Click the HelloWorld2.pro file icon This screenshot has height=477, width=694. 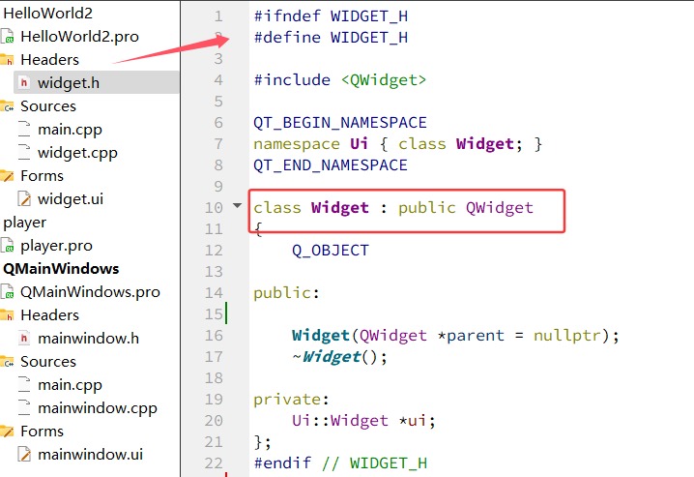pos(7,37)
